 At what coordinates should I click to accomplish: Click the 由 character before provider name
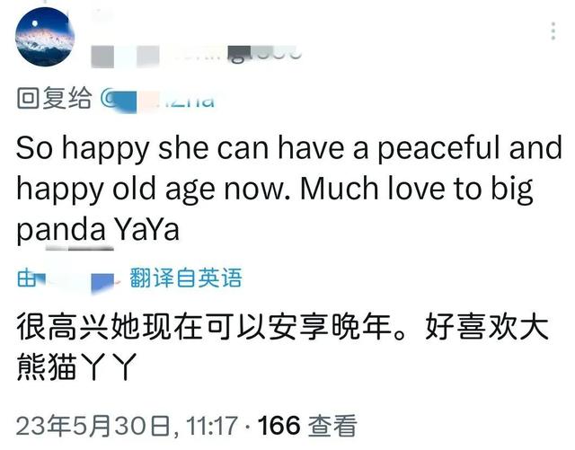(x=26, y=278)
